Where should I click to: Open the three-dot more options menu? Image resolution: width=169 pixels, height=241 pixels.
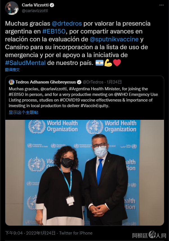coord(161,5)
